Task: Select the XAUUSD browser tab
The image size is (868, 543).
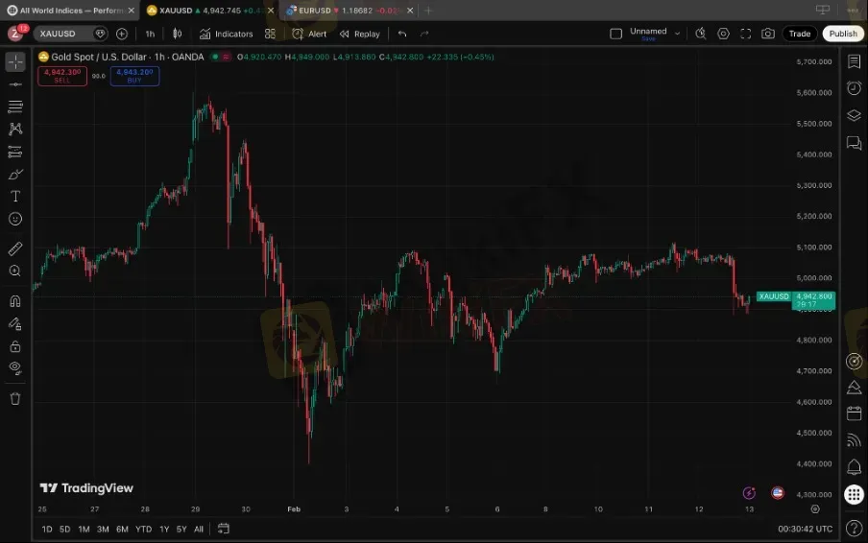Action: 210,11
